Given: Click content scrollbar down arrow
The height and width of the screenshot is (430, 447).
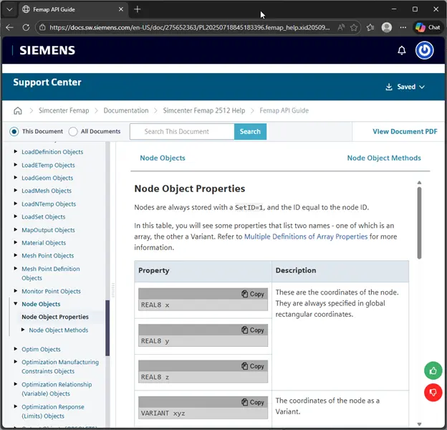Looking at the screenshot, I should (419, 424).
